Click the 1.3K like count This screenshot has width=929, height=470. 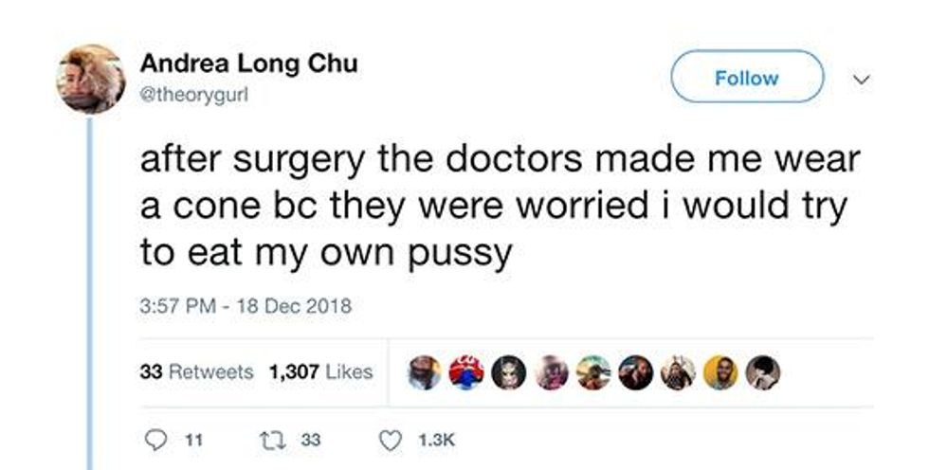point(437,441)
